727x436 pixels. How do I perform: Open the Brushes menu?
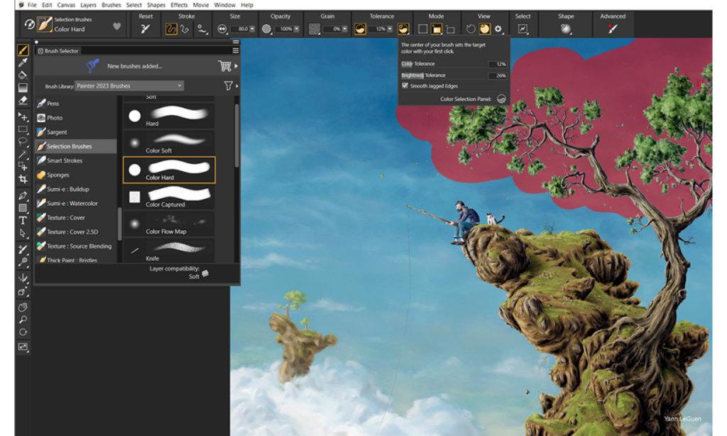point(111,5)
